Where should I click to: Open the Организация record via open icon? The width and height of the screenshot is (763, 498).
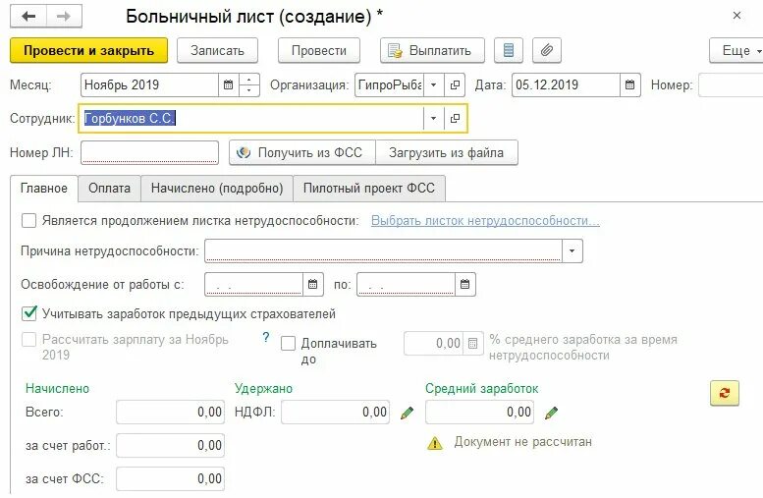(x=455, y=85)
